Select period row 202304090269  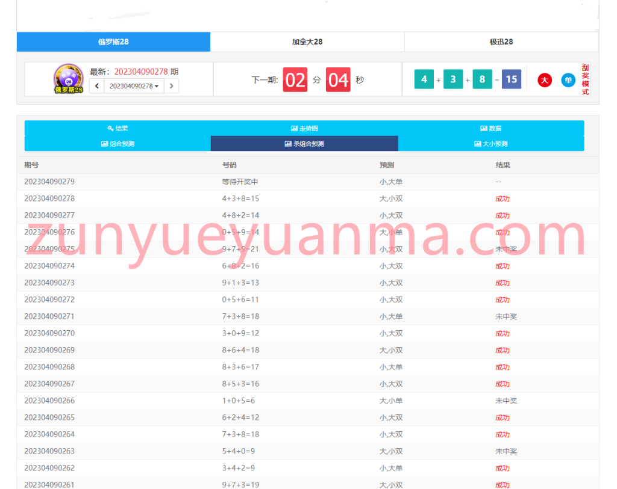coord(308,350)
